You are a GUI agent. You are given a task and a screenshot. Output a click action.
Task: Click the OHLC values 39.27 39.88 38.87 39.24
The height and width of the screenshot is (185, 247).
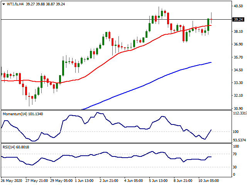[46, 4]
